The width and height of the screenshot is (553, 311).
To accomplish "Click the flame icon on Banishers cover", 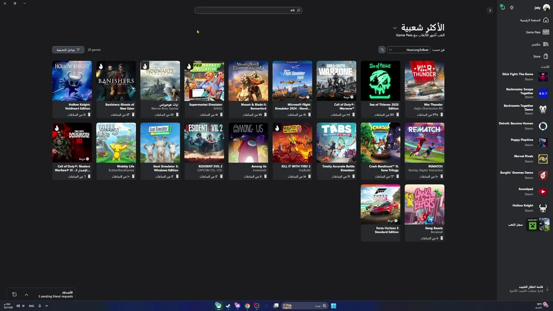I will click(x=101, y=66).
